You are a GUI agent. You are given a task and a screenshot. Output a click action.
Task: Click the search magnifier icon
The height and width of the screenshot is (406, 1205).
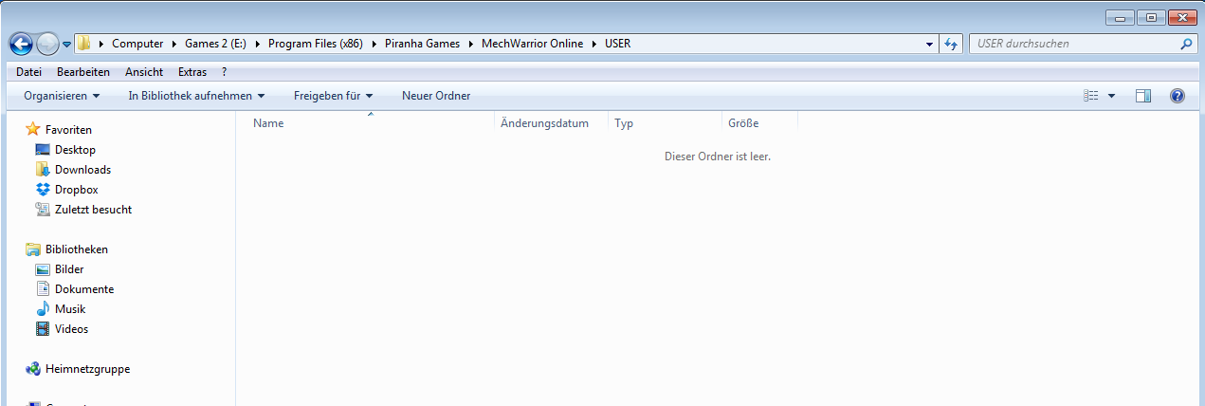coord(1186,45)
